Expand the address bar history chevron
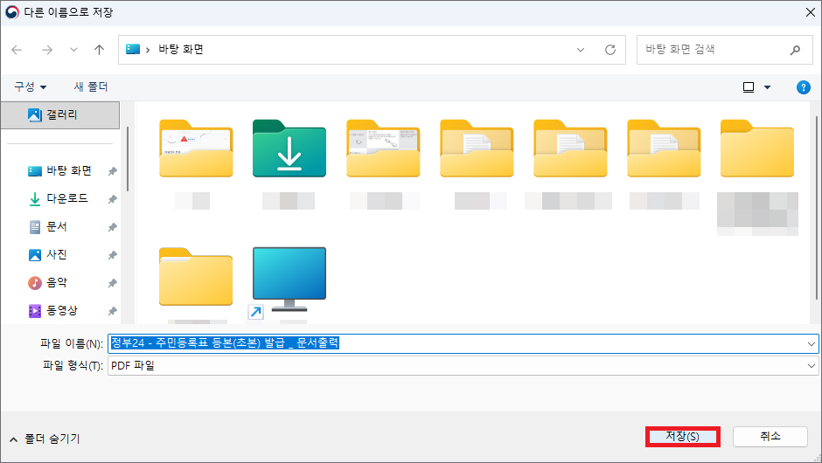Screen dimensions: 822x463 tap(581, 50)
